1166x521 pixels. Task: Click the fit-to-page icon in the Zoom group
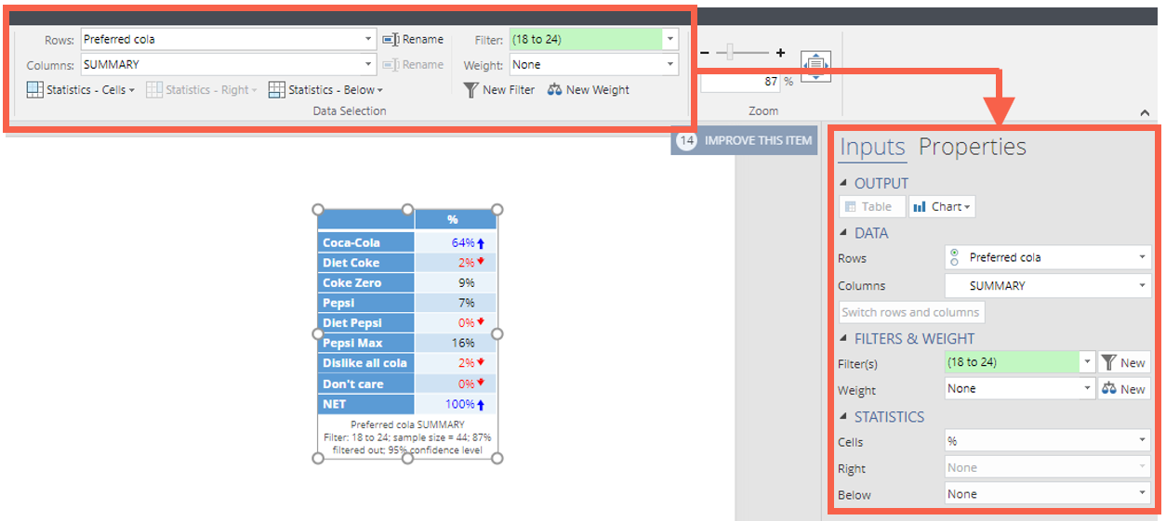[815, 66]
